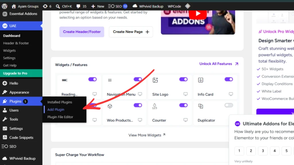Open WPCode in the admin bar
The image size is (294, 165).
coord(174,6)
